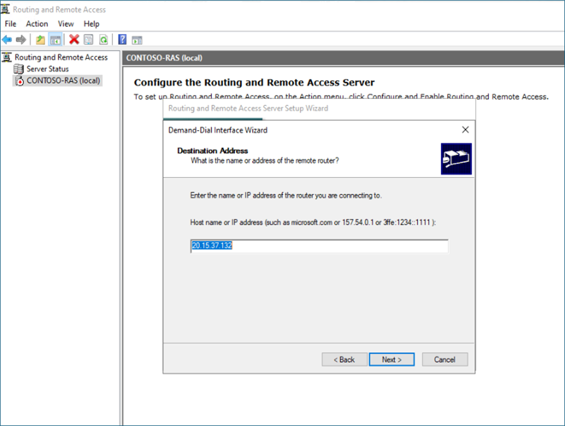The width and height of the screenshot is (565, 426).
Task: Select Server Status in console tree
Action: pyautogui.click(x=47, y=69)
